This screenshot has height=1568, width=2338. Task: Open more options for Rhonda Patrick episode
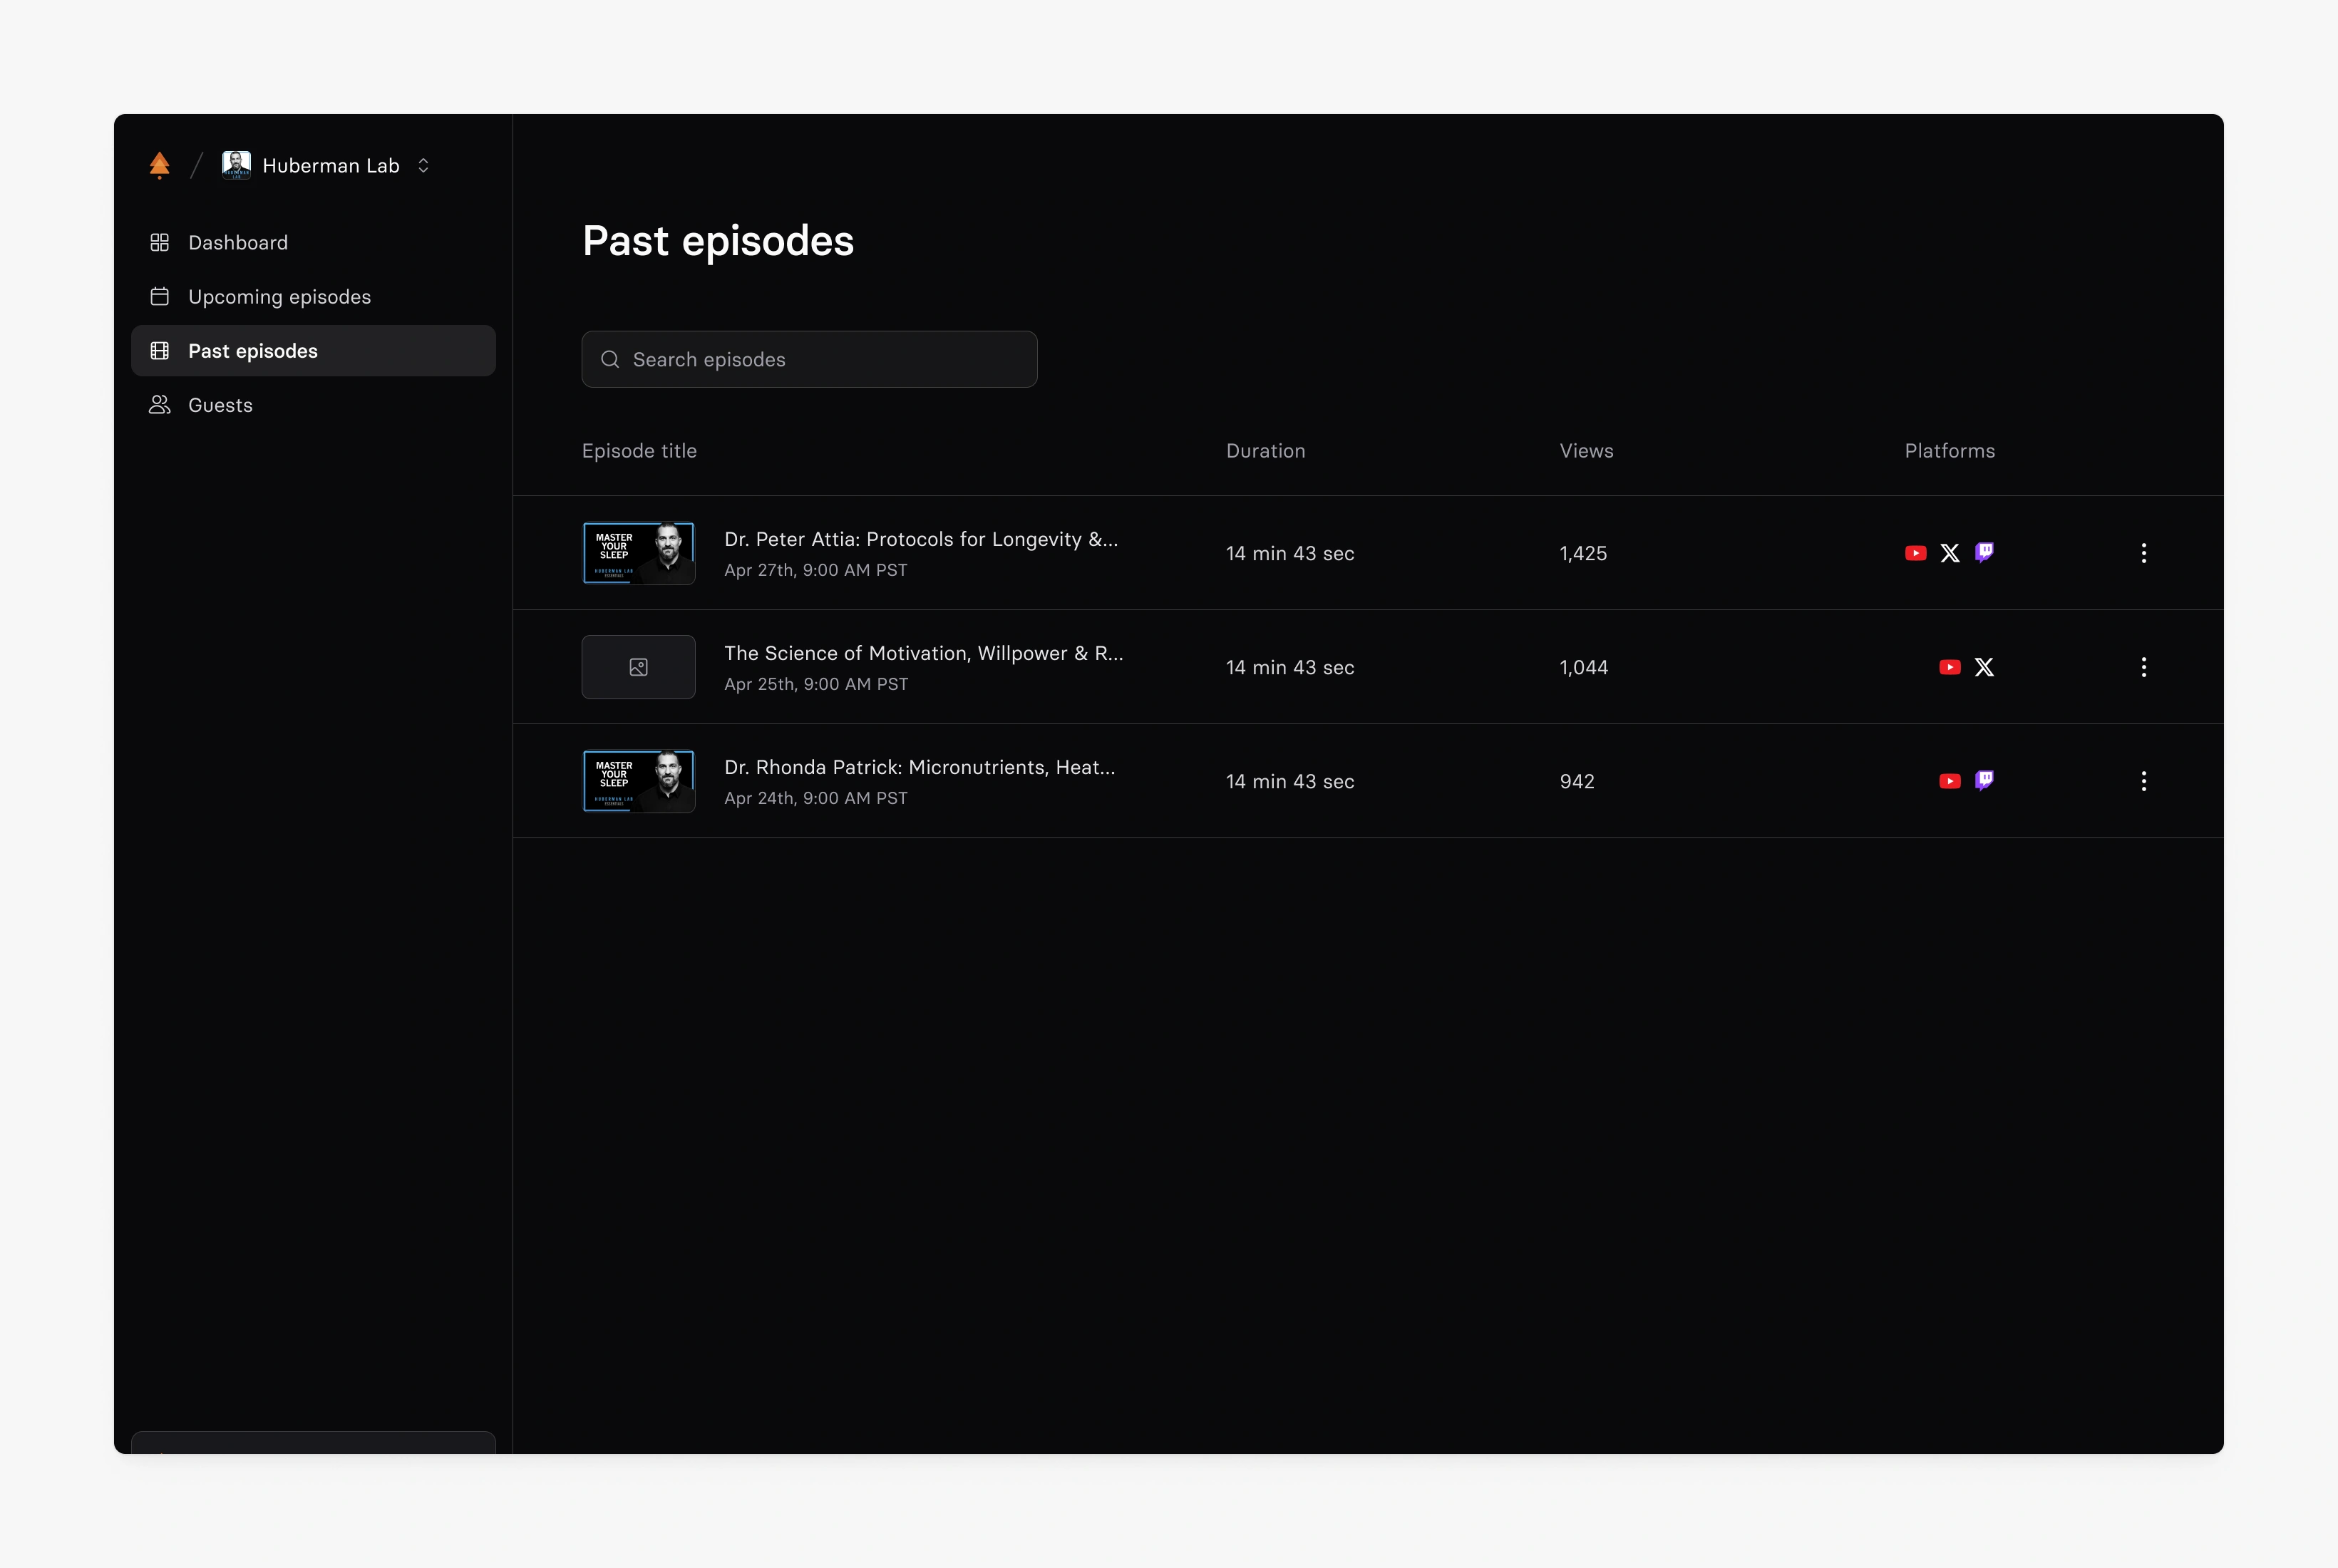click(2143, 781)
